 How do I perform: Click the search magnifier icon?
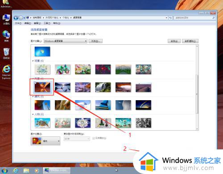pyautogui.click(x=214, y=18)
